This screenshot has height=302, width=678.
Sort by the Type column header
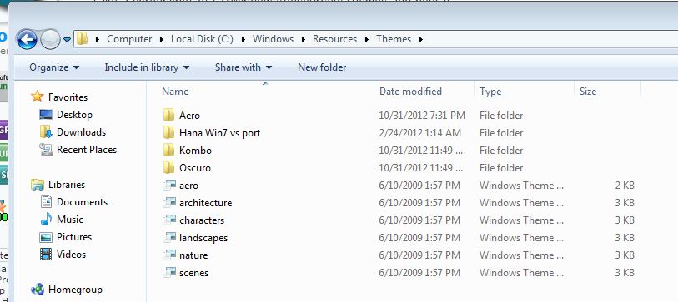(490, 92)
